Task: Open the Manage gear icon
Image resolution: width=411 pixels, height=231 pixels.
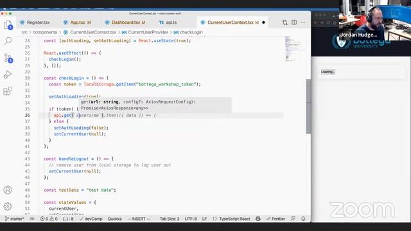Action: coord(8,207)
